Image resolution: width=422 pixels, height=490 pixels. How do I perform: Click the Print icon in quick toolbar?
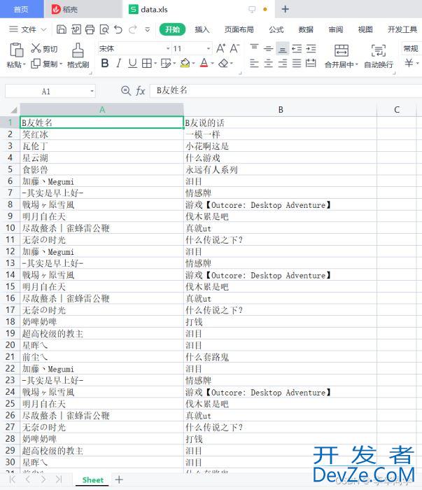[x=90, y=29]
